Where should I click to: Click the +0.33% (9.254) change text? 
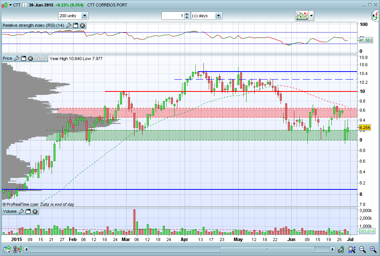pyautogui.click(x=69, y=5)
